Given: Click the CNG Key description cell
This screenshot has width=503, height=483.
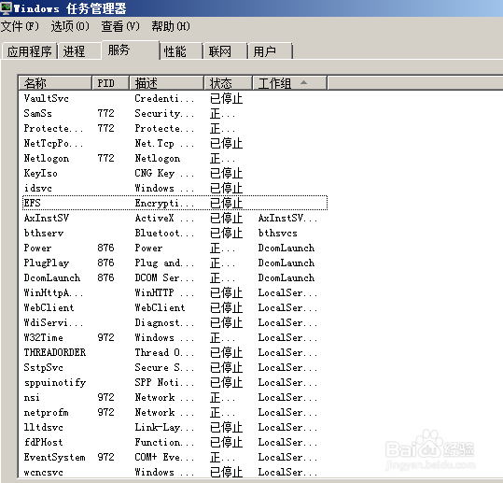Looking at the screenshot, I should point(164,173).
